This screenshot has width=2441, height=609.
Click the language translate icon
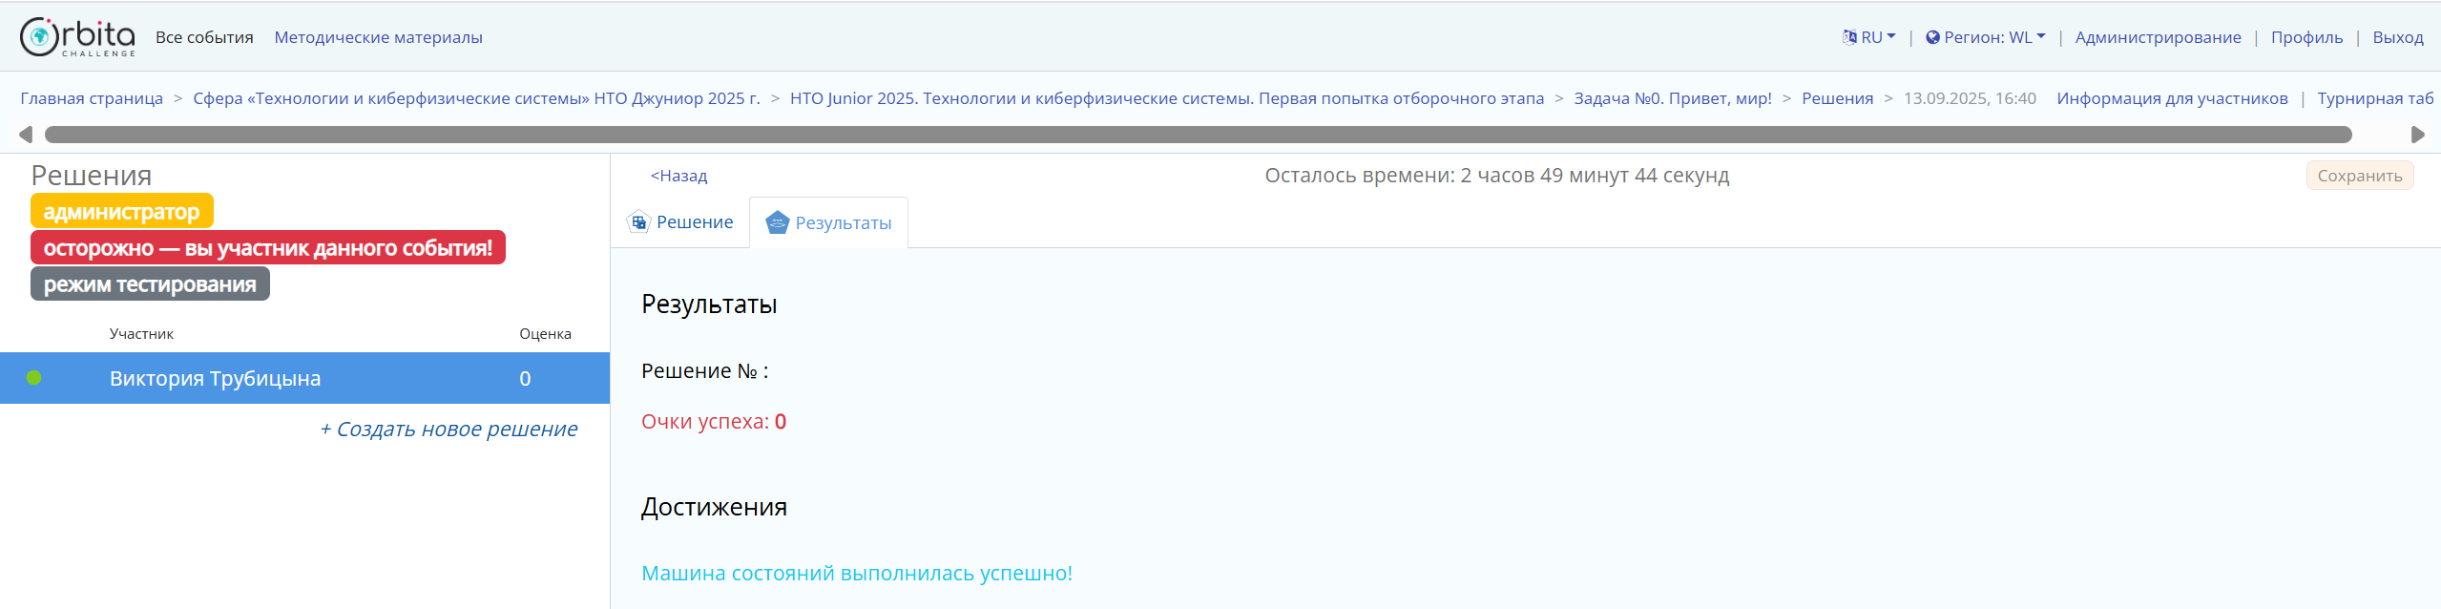click(1849, 37)
